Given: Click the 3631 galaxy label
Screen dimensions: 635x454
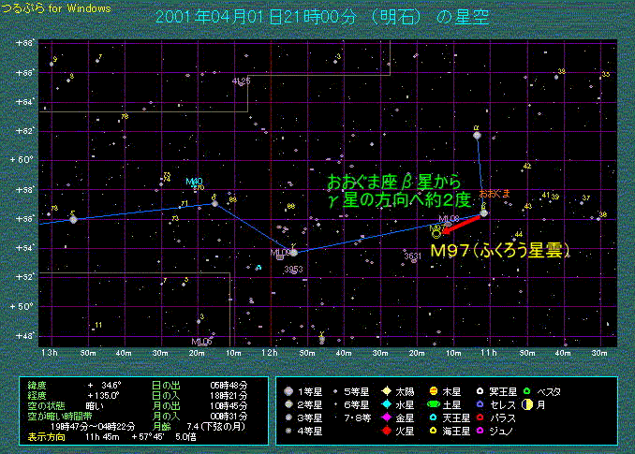Looking at the screenshot, I should pyautogui.click(x=412, y=256).
